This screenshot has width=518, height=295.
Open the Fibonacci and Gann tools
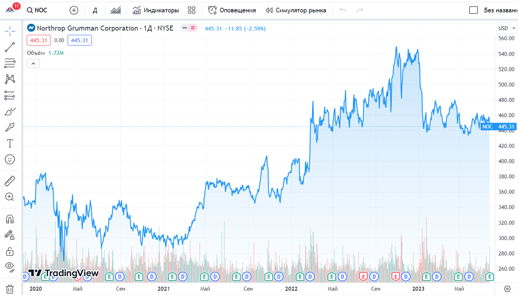10,63
